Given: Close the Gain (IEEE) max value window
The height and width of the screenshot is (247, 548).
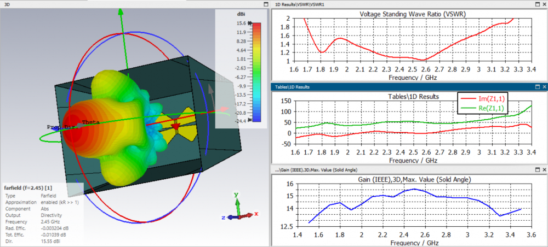Looking at the screenshot, I should (x=544, y=169).
